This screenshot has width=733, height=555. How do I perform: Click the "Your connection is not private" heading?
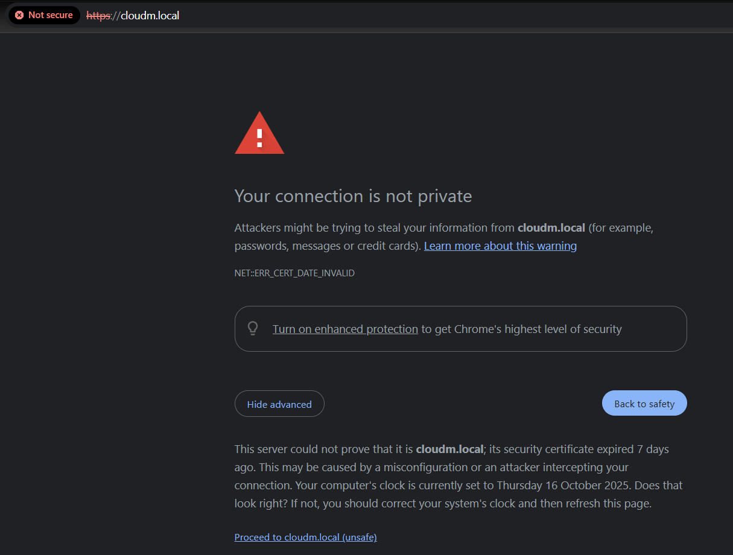coord(353,196)
